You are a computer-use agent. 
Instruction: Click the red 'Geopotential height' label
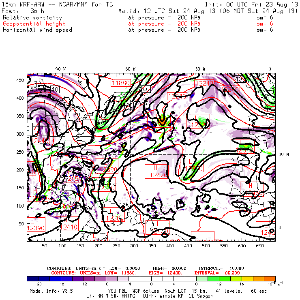[34, 24]
